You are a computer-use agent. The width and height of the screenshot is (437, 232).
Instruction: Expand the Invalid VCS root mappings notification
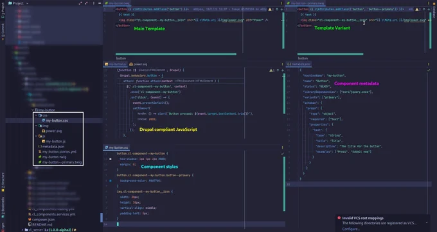(x=427, y=223)
